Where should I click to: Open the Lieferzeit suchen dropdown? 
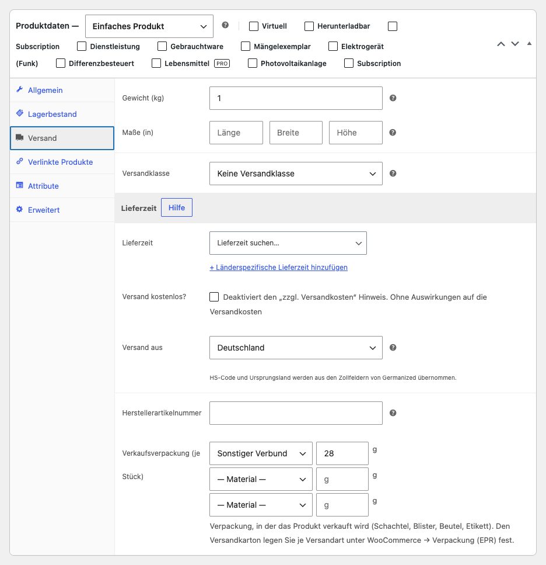pyautogui.click(x=288, y=243)
